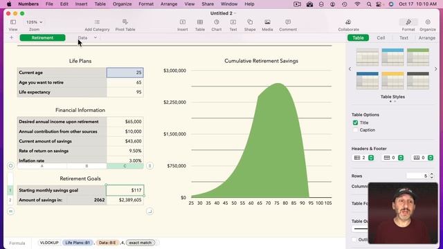Click column A header of table

pyautogui.click(x=42, y=166)
